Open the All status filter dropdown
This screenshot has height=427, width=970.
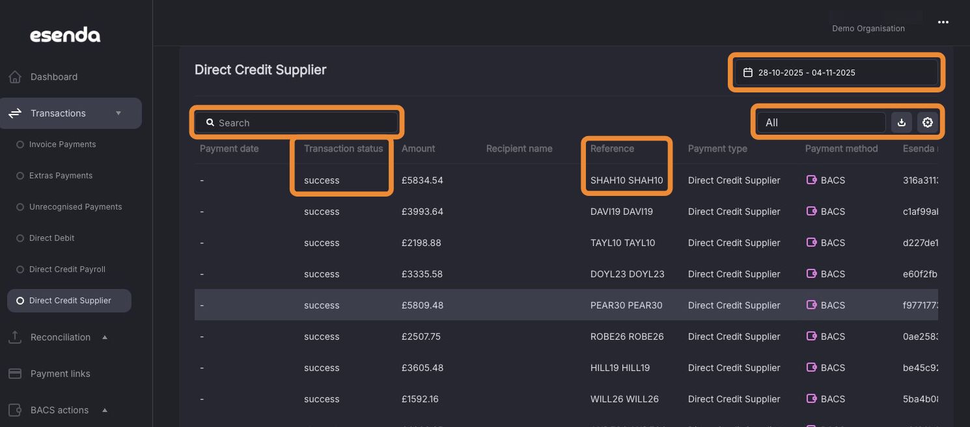822,122
